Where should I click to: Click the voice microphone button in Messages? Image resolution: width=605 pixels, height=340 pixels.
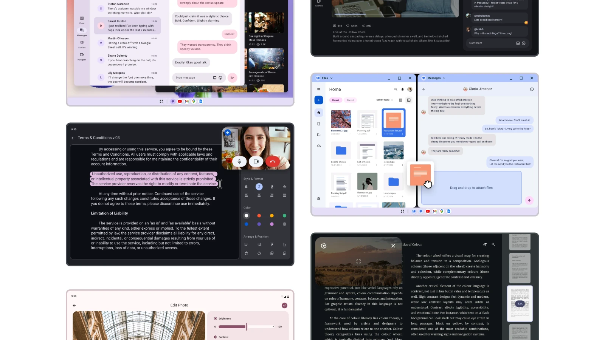[x=529, y=200]
